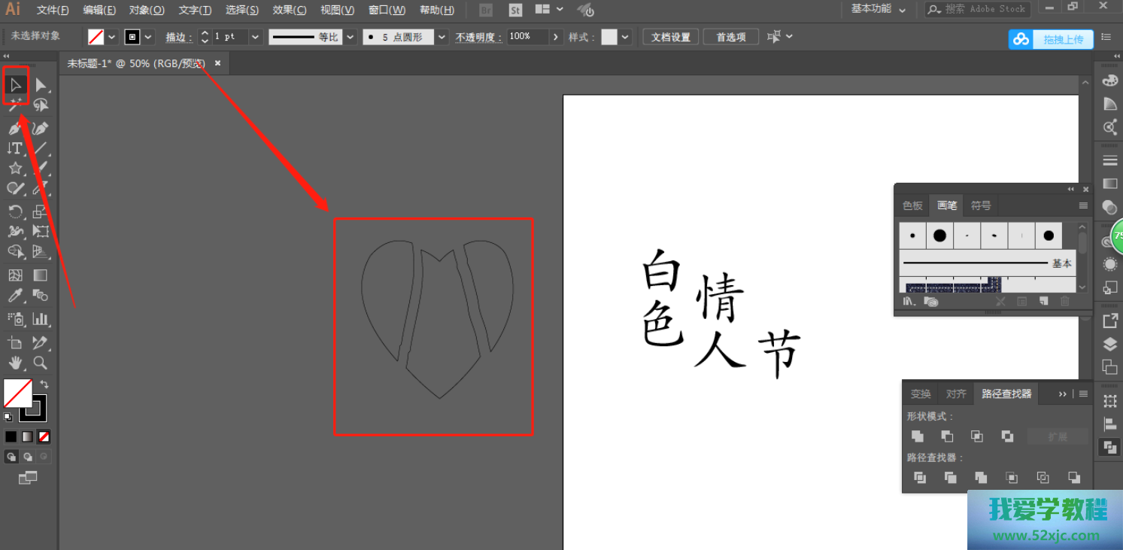Pick the Type tool
The width and height of the screenshot is (1123, 550).
coord(15,148)
